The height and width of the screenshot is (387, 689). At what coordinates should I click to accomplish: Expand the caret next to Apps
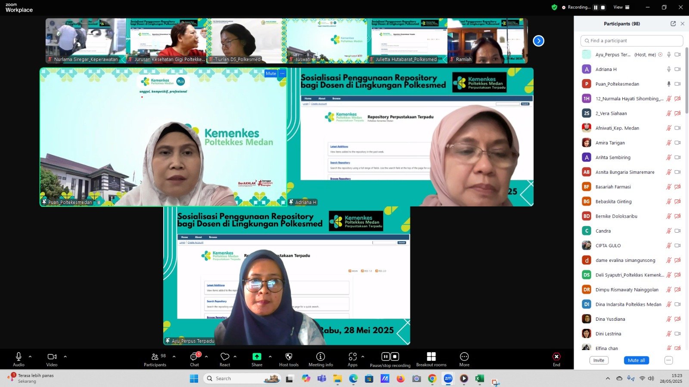point(363,356)
